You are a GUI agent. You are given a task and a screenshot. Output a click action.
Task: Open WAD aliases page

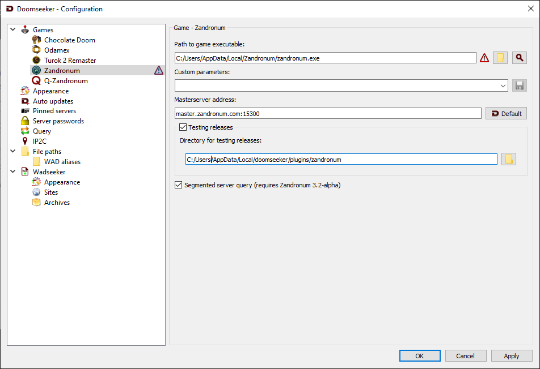click(62, 162)
